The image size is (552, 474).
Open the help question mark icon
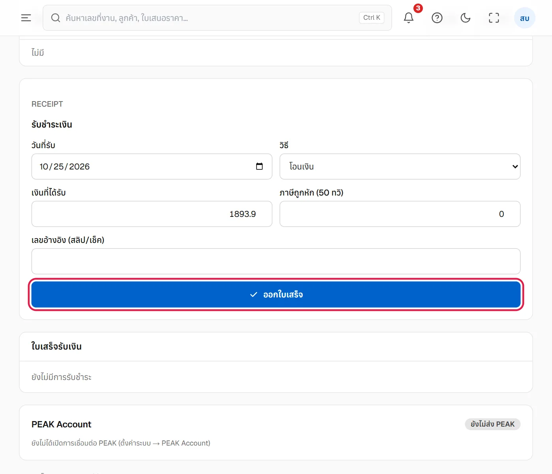point(437,18)
